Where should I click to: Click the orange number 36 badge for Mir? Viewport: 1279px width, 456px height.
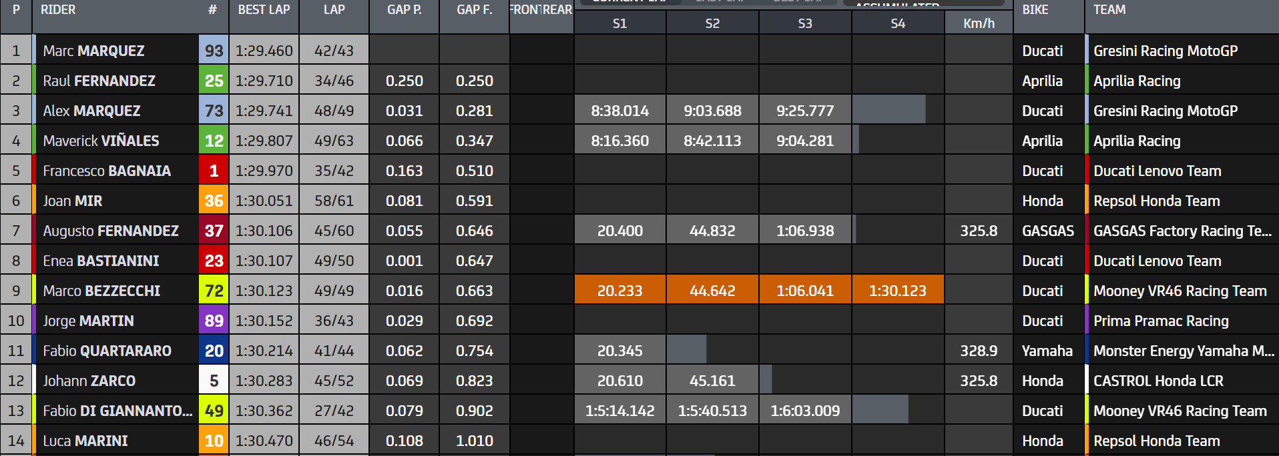tap(214, 201)
